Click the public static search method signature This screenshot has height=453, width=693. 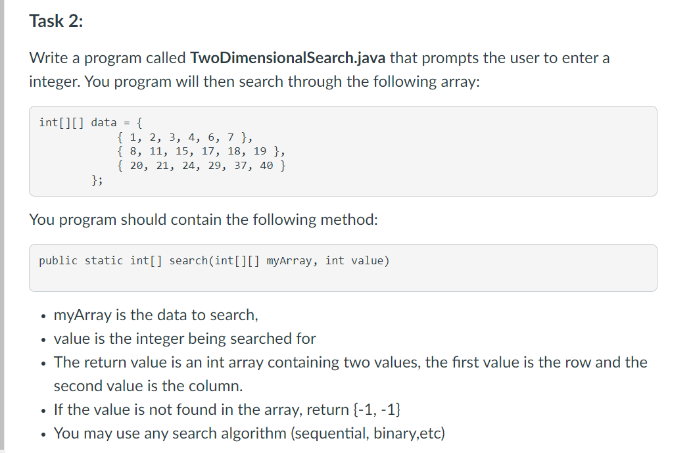coord(214,261)
